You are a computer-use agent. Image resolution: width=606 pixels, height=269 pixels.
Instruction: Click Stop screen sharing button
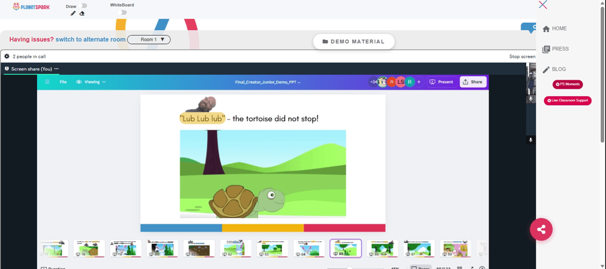[x=522, y=57]
